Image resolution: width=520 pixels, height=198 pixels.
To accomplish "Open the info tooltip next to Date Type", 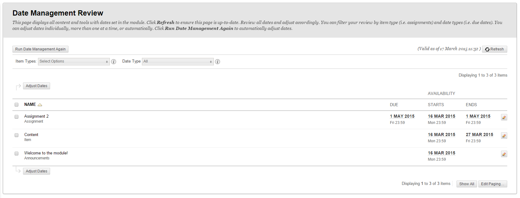I will tap(218, 62).
